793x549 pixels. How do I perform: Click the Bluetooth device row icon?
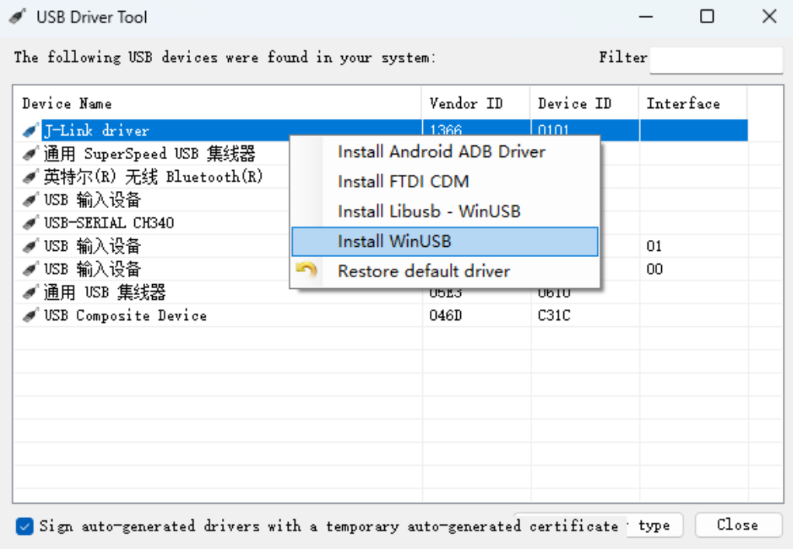(x=30, y=177)
